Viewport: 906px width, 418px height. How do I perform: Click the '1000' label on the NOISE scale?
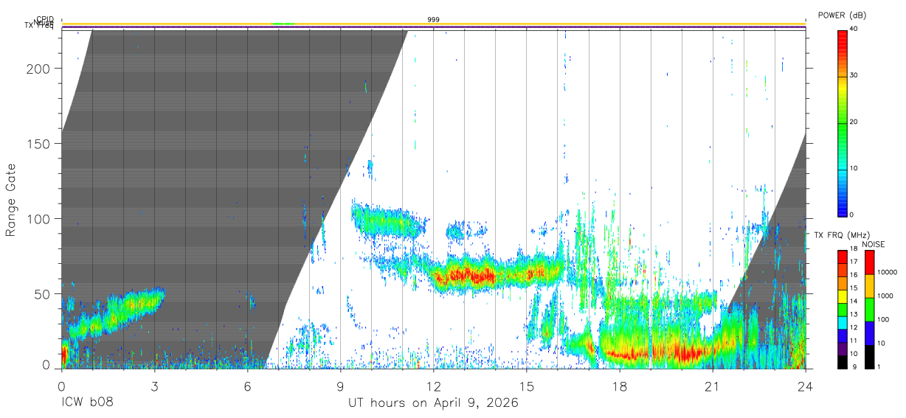(x=885, y=296)
